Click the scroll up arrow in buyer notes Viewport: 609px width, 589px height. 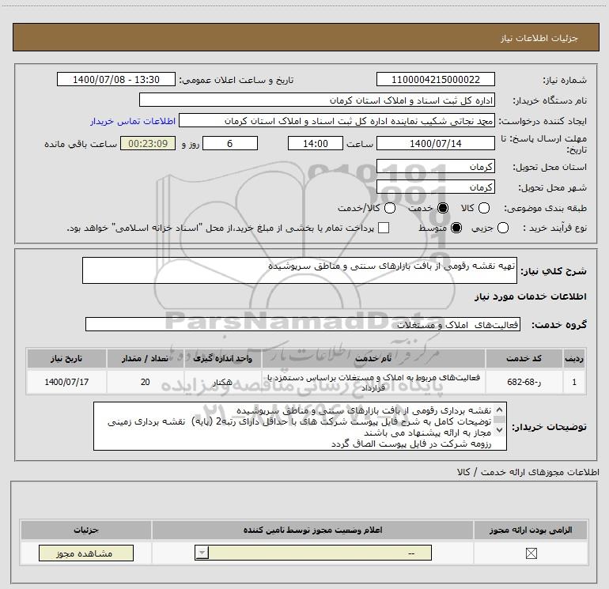pos(500,410)
